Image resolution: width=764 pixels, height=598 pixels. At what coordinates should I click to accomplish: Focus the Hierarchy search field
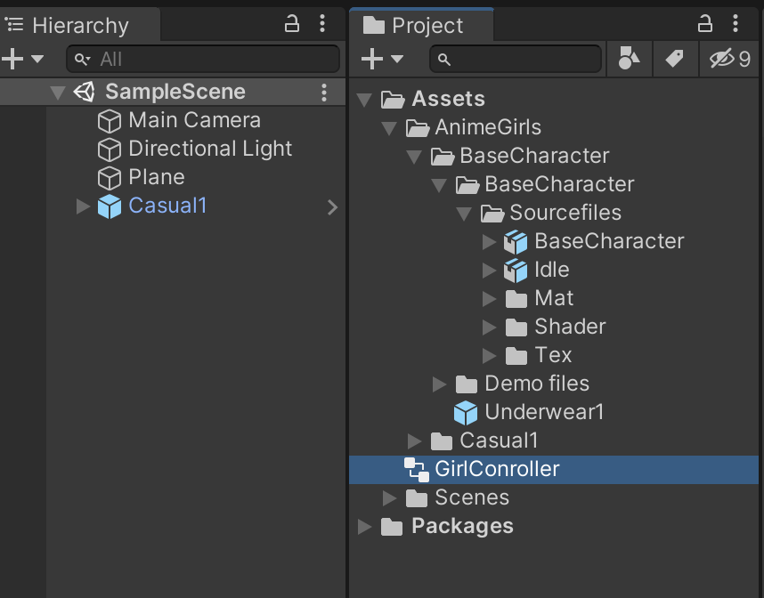pyautogui.click(x=203, y=59)
